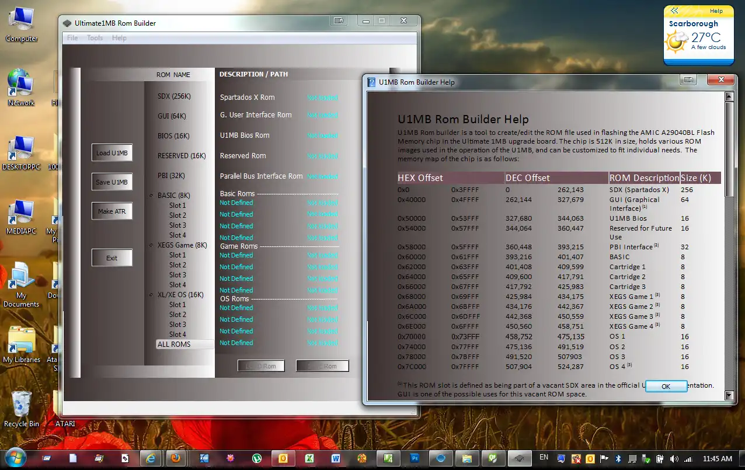Select Slot 3 under XEGS Game (8K)
745x470 pixels.
[177, 275]
